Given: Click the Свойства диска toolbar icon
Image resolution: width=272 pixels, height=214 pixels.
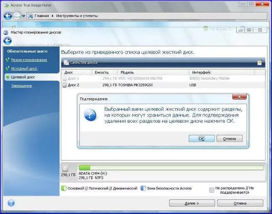Looking at the screenshot, I should tap(66, 63).
